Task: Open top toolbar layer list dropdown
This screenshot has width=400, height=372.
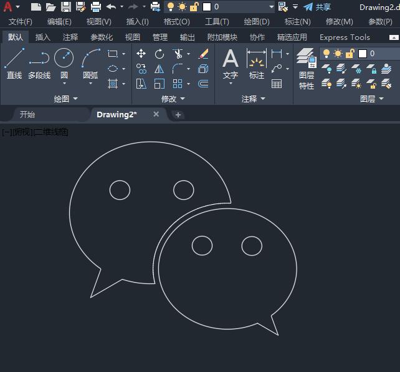Action: [x=272, y=7]
